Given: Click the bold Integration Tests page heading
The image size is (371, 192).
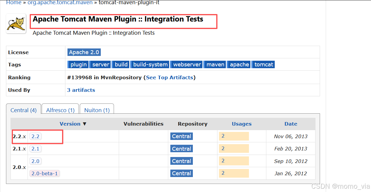Looking at the screenshot, I should [x=118, y=19].
